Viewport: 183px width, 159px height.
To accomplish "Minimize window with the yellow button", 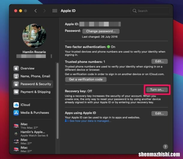I will click(x=20, y=11).
